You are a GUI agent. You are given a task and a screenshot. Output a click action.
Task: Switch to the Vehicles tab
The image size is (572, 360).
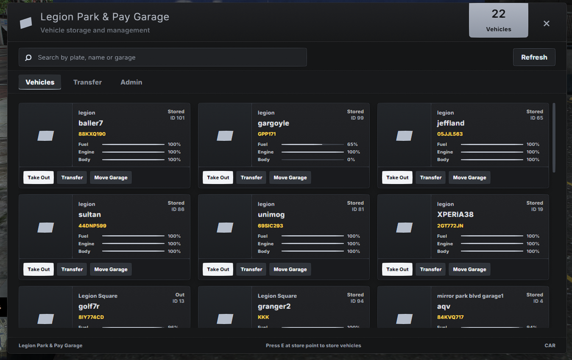[x=40, y=82]
